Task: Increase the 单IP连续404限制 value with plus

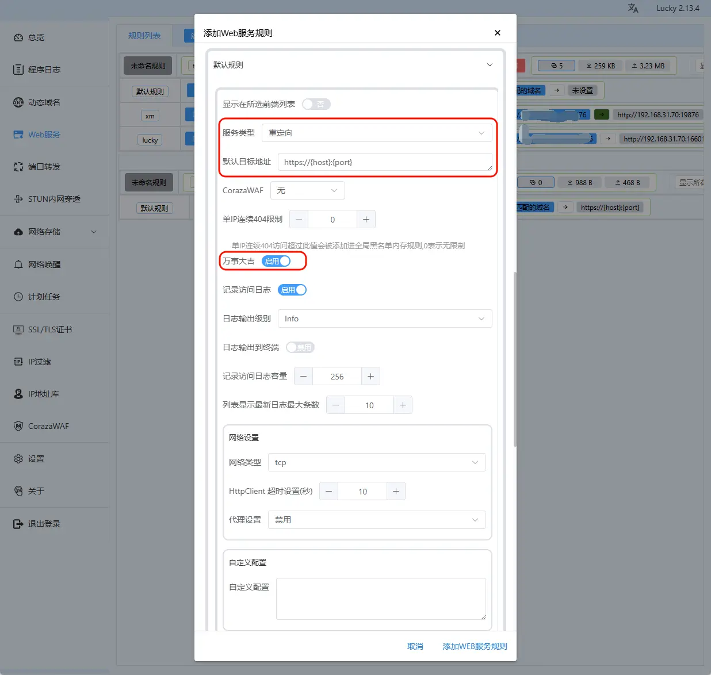Action: (x=366, y=219)
